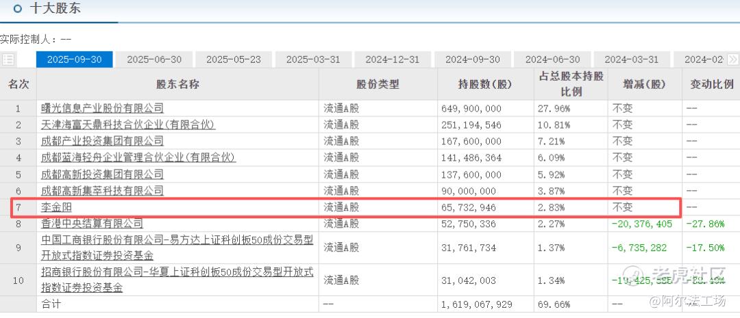The width and height of the screenshot is (740, 318).
Task: Click holding value 65,732,946
Action: point(469,208)
